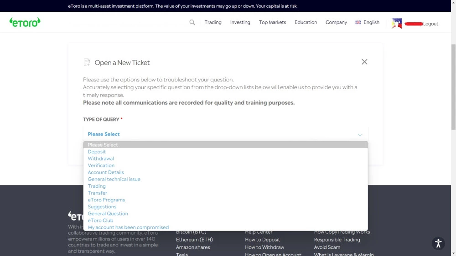
Task: Open Amazon shares footer link
Action: tap(193, 247)
